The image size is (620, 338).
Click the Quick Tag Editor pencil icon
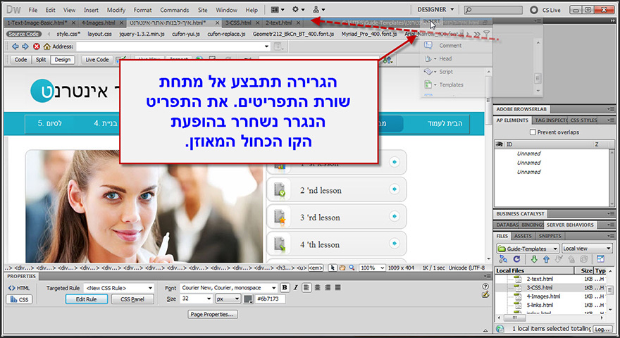click(485, 294)
